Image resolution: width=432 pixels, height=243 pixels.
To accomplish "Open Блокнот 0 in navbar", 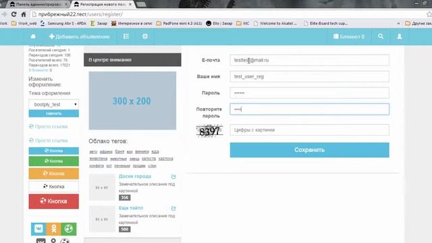I will coord(349,36).
